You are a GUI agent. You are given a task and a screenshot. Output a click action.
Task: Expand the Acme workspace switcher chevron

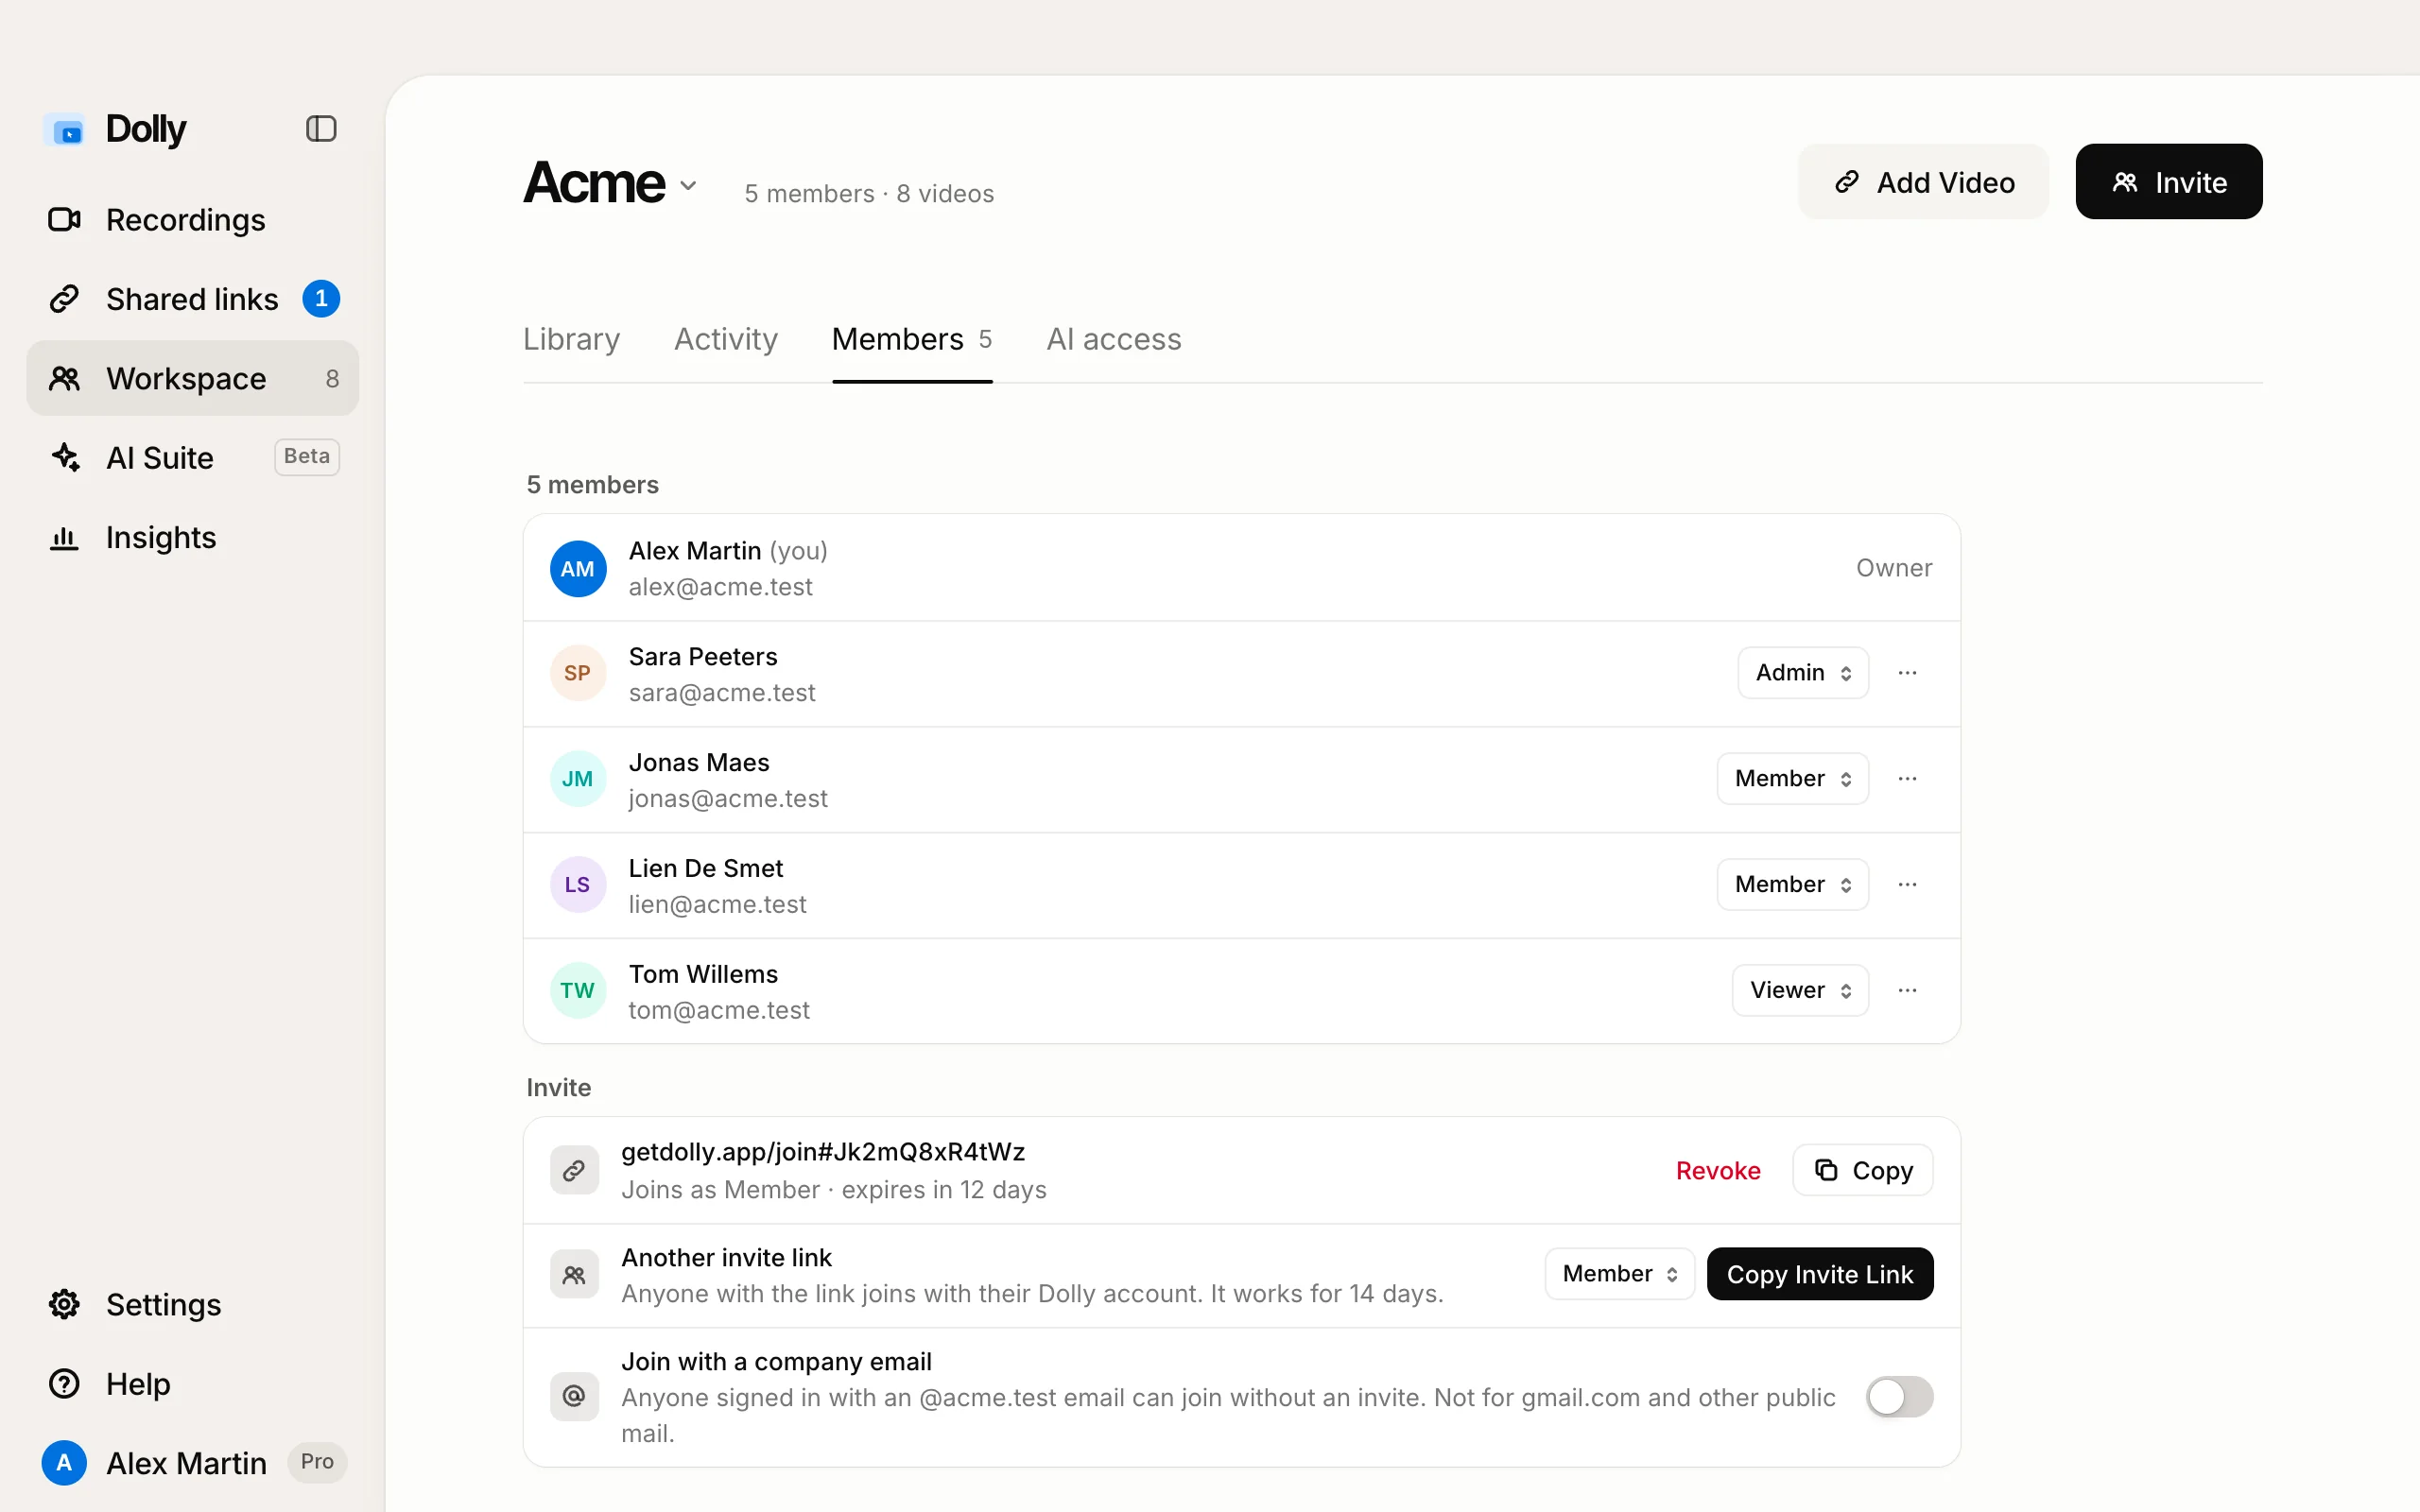pyautogui.click(x=688, y=185)
